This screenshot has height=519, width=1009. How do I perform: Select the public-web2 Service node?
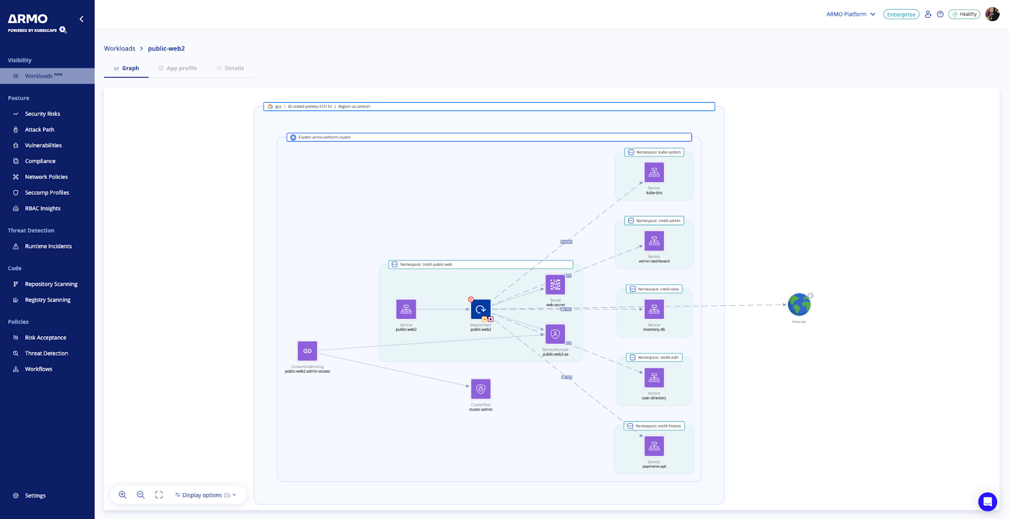pos(406,309)
